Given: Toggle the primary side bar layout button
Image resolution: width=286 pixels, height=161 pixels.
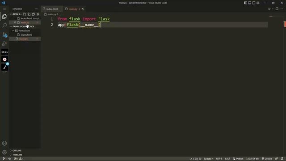Looking at the screenshot, I should [245, 3].
